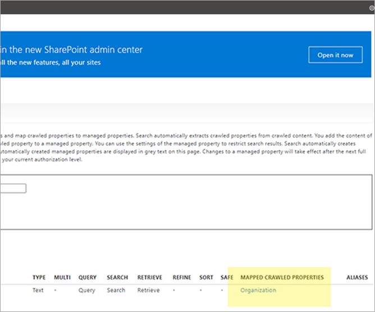Select the RETRIEVE column header
This screenshot has height=312, width=375.
pyautogui.click(x=149, y=278)
